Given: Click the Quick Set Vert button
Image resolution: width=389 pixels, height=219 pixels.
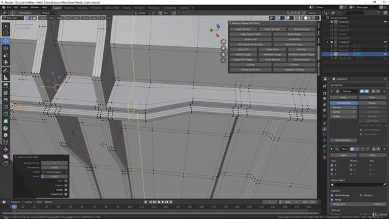Looking at the screenshot, I should pyautogui.click(x=243, y=29).
